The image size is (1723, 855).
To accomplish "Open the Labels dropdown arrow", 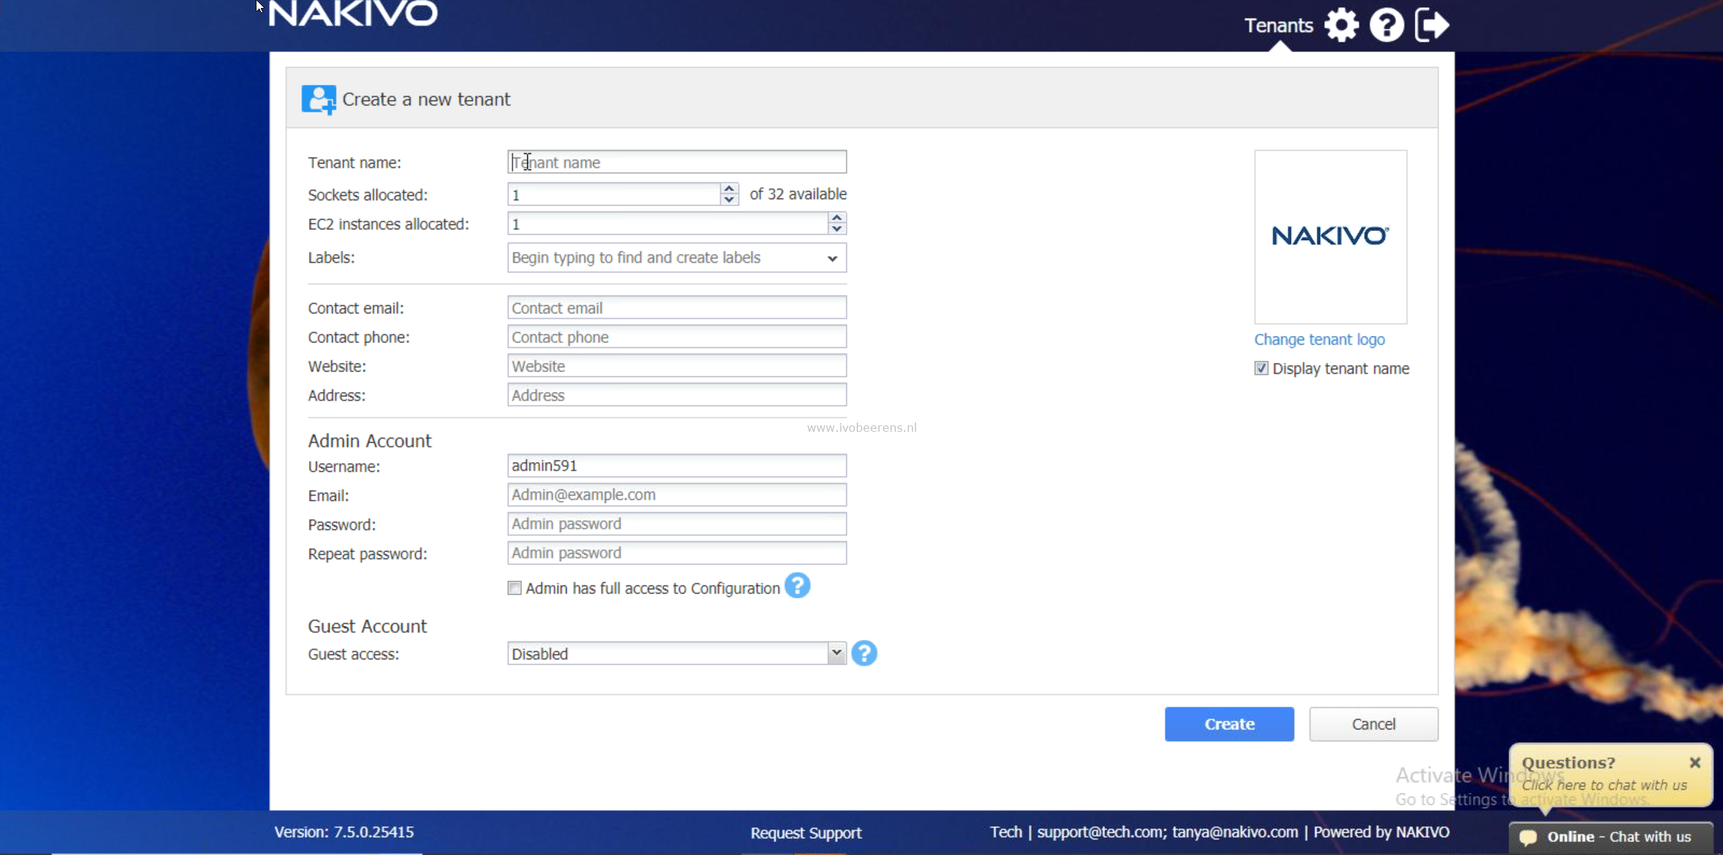I will (832, 258).
